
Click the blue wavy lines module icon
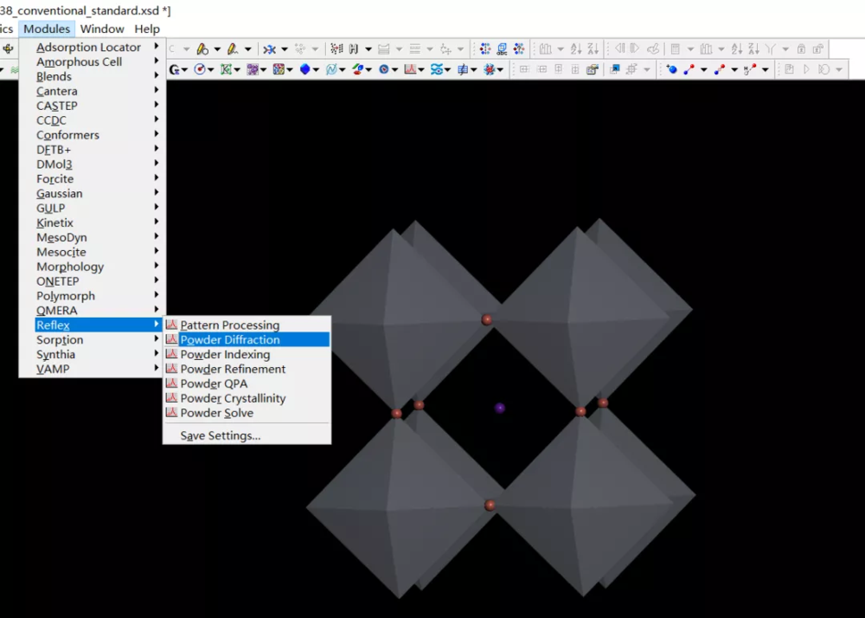(x=436, y=69)
